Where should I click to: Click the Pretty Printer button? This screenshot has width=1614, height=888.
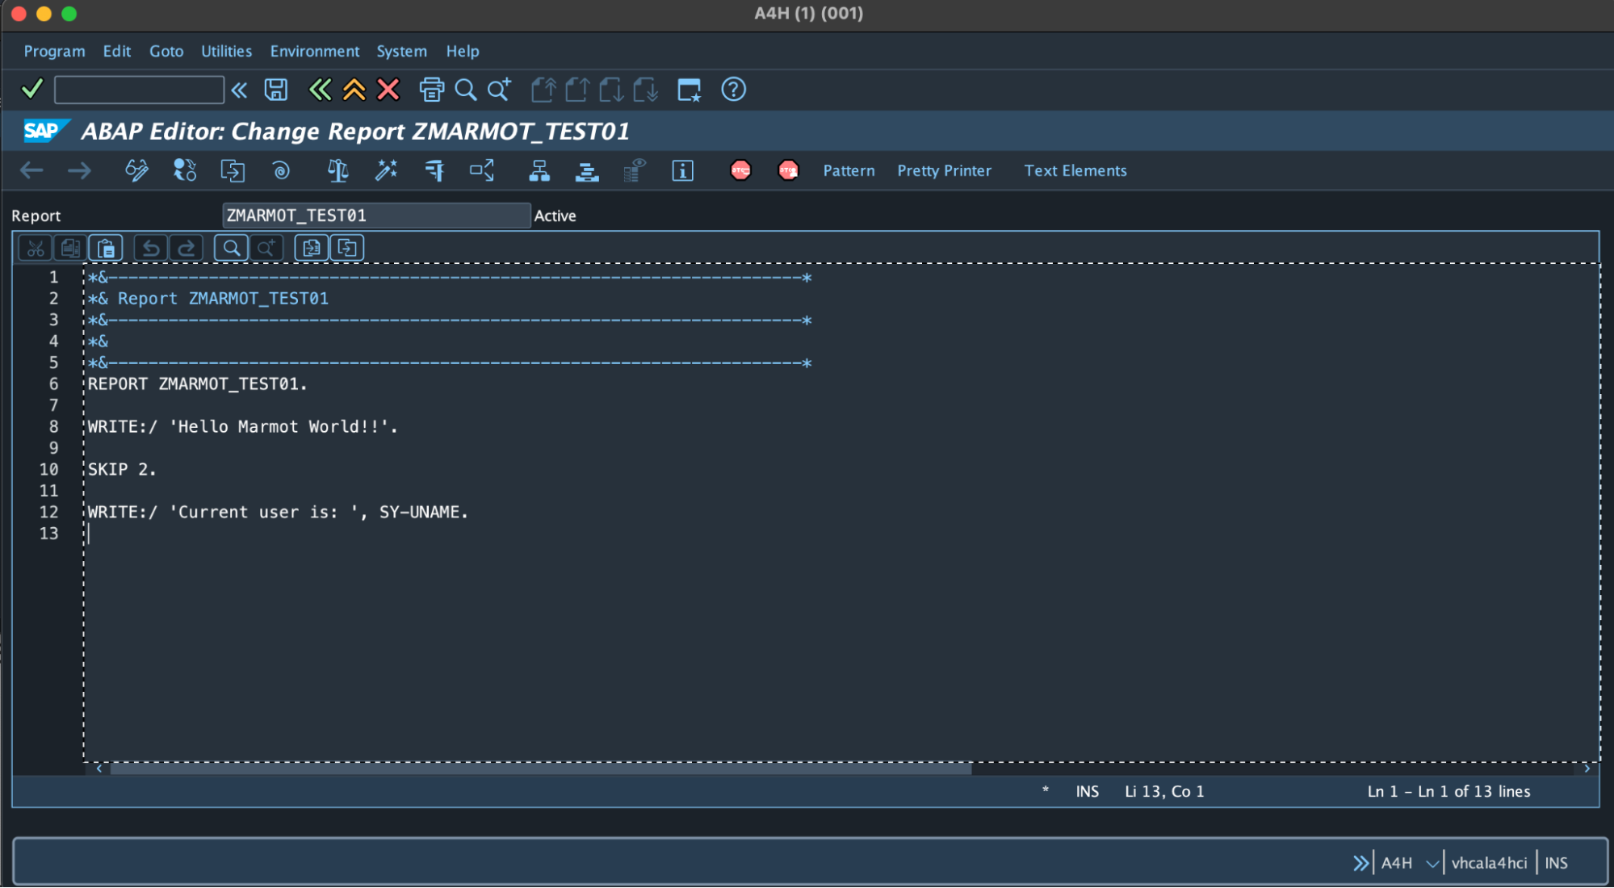click(x=944, y=170)
